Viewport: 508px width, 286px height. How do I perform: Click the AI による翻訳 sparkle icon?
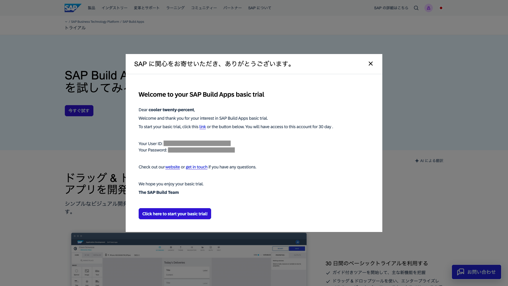417,161
